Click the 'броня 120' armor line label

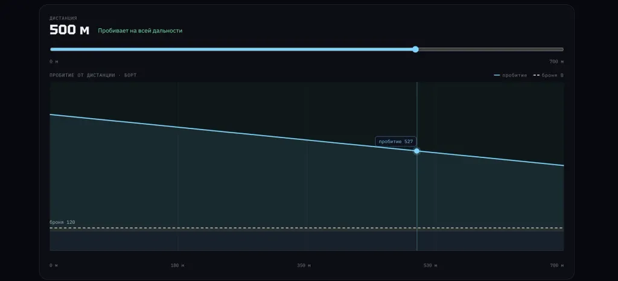(x=62, y=223)
